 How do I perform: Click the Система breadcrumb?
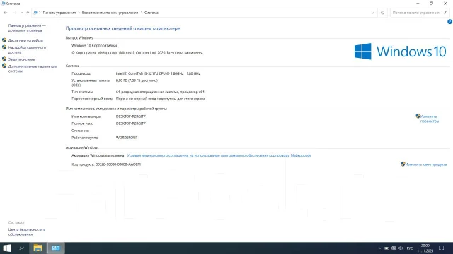pos(151,13)
